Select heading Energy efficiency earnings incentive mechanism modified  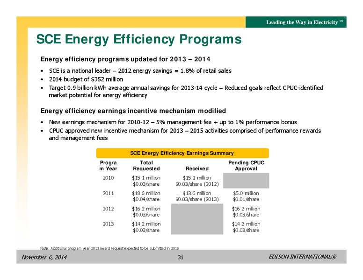tap(133, 111)
